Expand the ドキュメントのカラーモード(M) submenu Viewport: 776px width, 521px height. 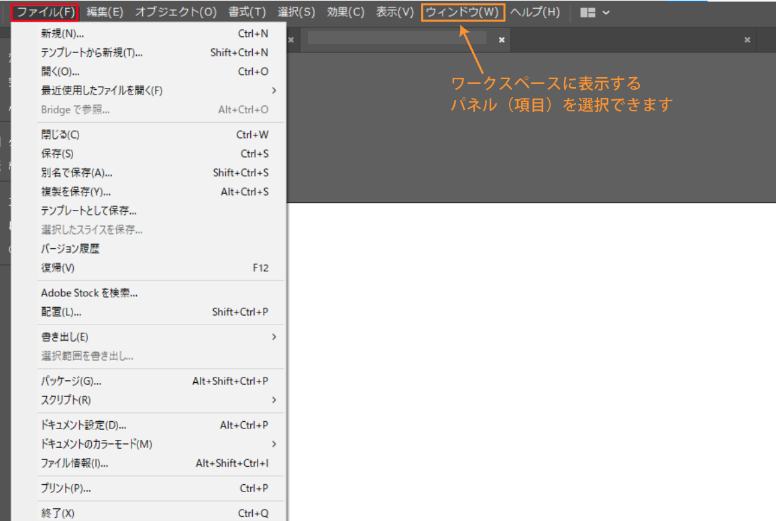[88, 444]
